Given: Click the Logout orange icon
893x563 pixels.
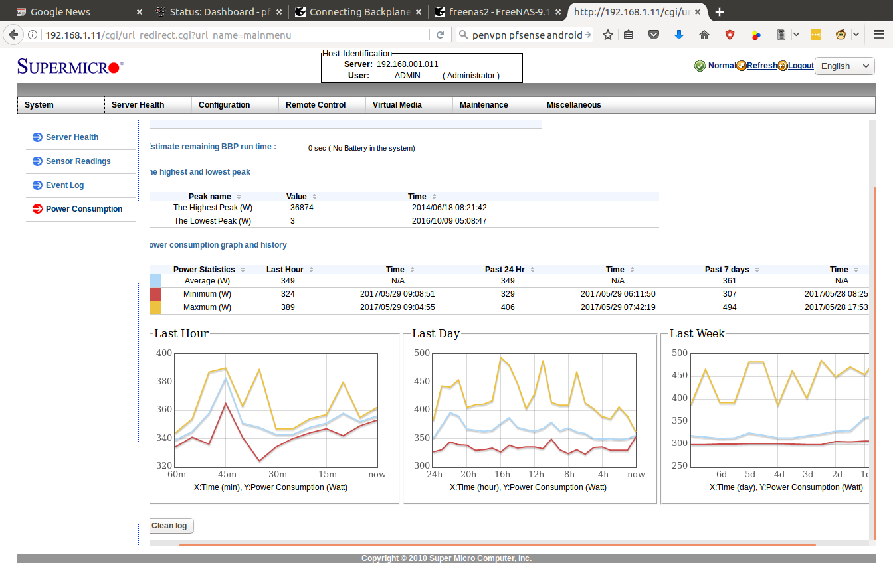Looking at the screenshot, I should click(783, 66).
